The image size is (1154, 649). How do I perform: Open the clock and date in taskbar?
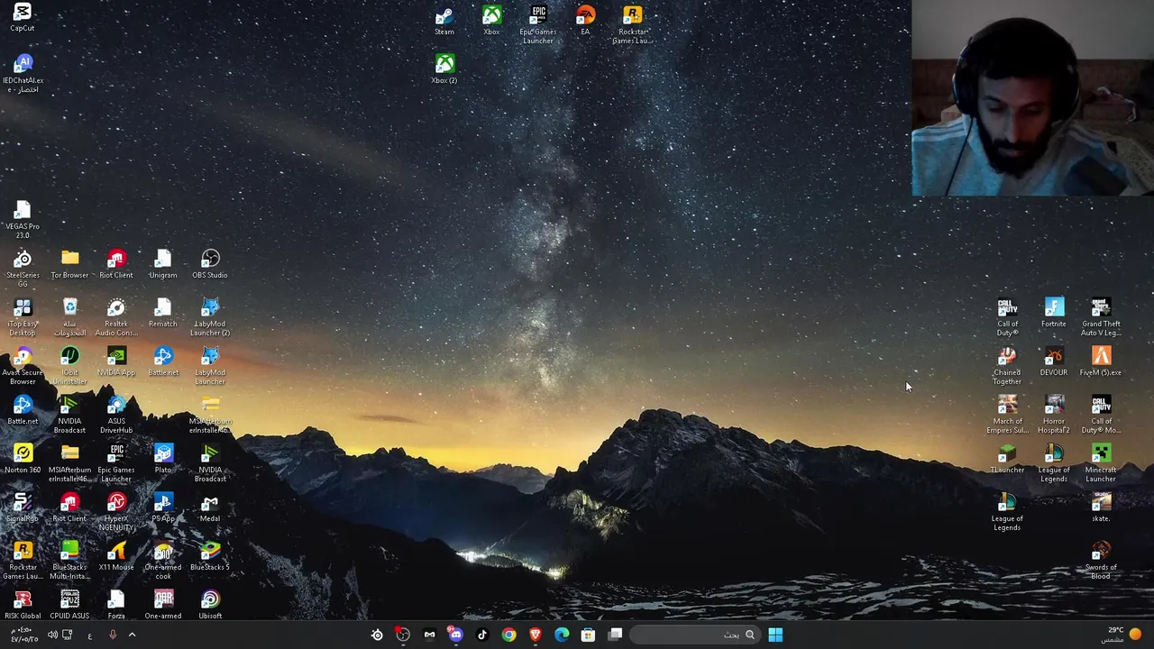[x=23, y=635]
